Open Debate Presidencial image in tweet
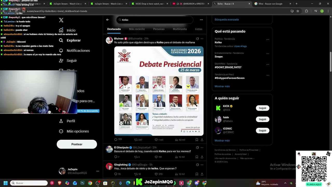 click(x=159, y=91)
